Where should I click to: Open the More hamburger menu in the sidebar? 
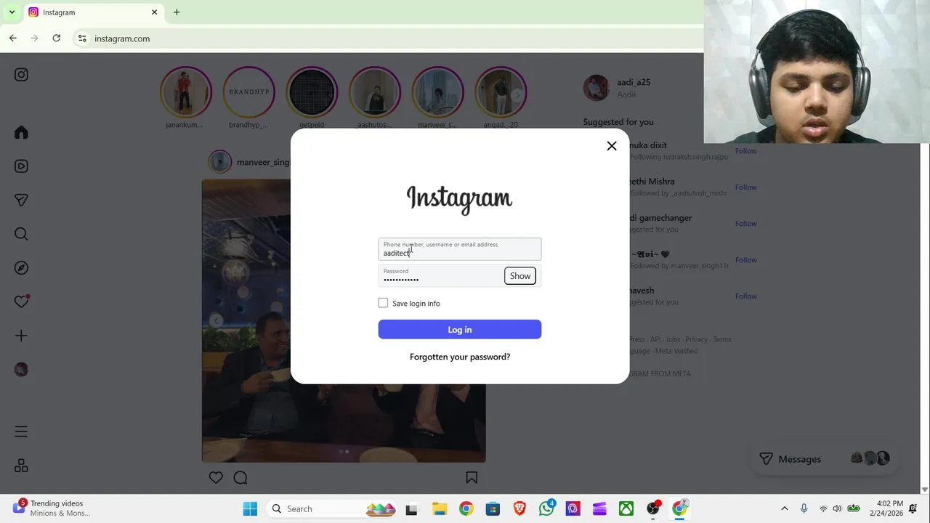point(21,431)
